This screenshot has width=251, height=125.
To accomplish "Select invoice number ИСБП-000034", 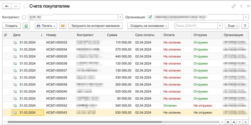I will pos(57,50).
